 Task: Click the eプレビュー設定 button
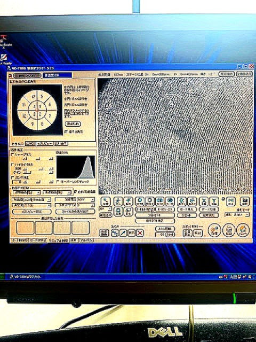[x=32, y=212]
